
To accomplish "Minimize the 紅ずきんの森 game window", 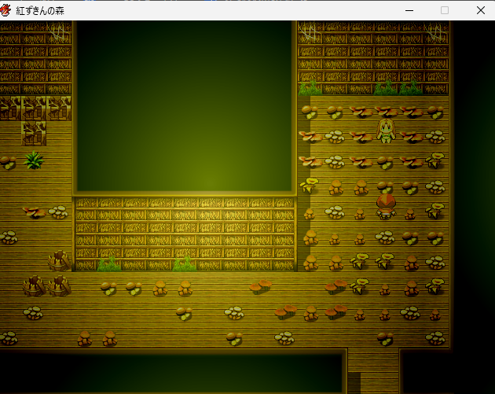I will point(409,10).
